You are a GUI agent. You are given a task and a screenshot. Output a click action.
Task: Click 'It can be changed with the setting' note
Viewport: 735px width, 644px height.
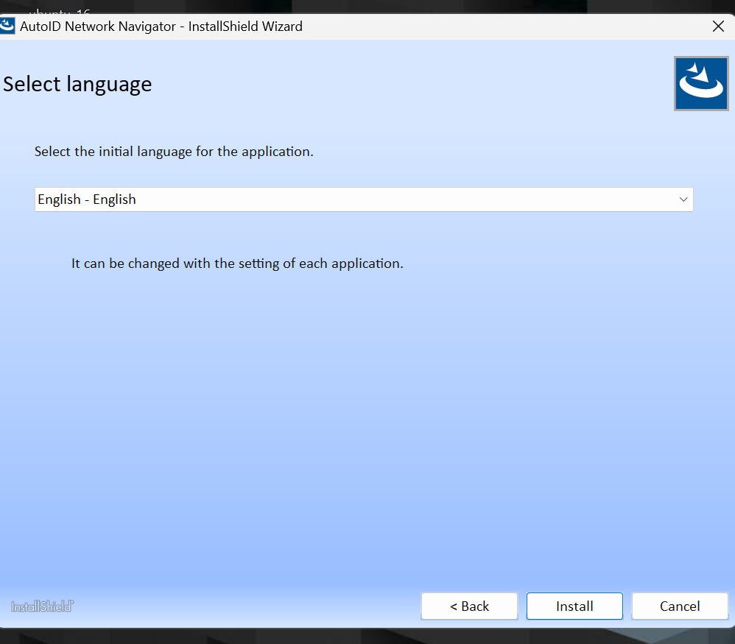[x=237, y=263]
